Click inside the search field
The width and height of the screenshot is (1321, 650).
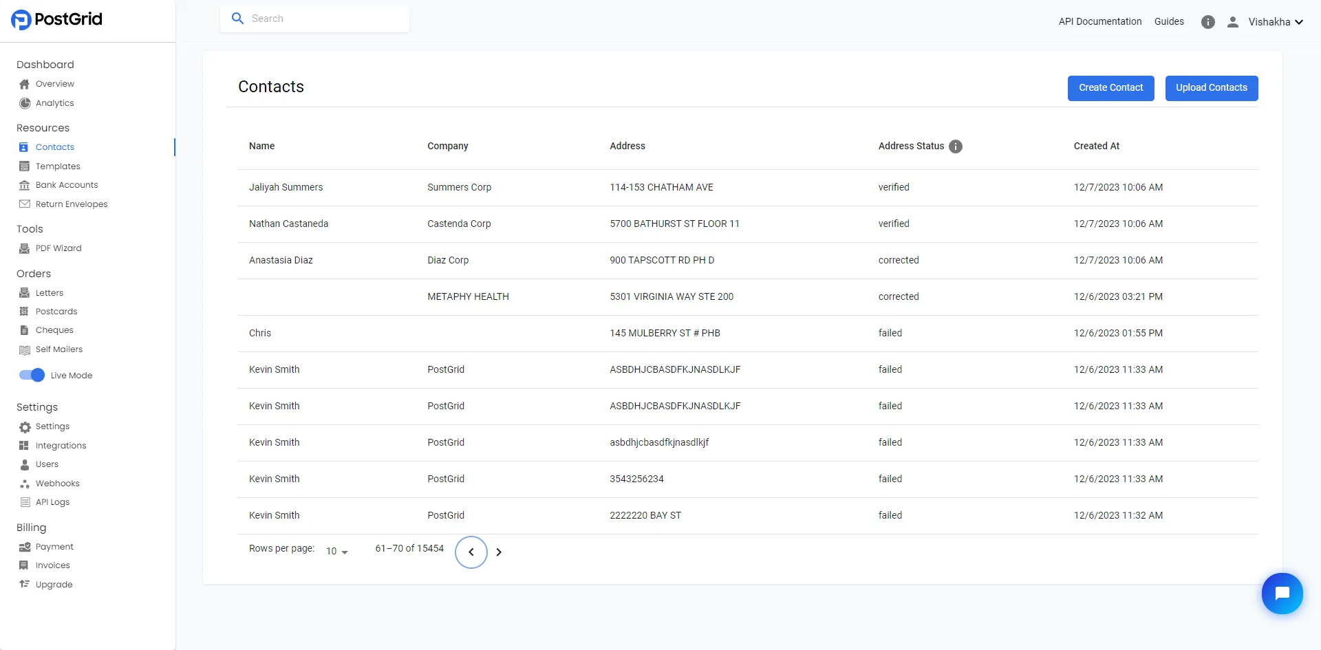pos(316,19)
